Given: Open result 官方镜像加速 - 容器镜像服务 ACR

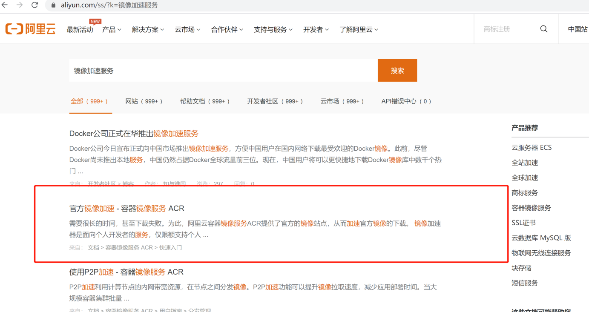Looking at the screenshot, I should click(127, 209).
